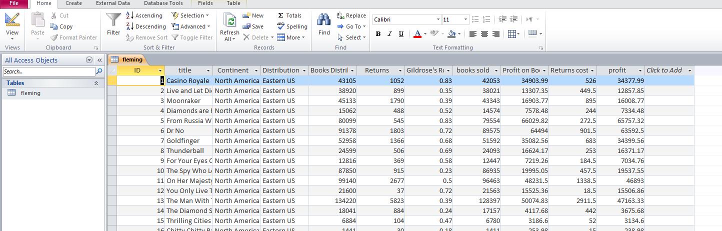The height and width of the screenshot is (231, 722).
Task: Select the Moonraker title cell
Action: [188, 100]
